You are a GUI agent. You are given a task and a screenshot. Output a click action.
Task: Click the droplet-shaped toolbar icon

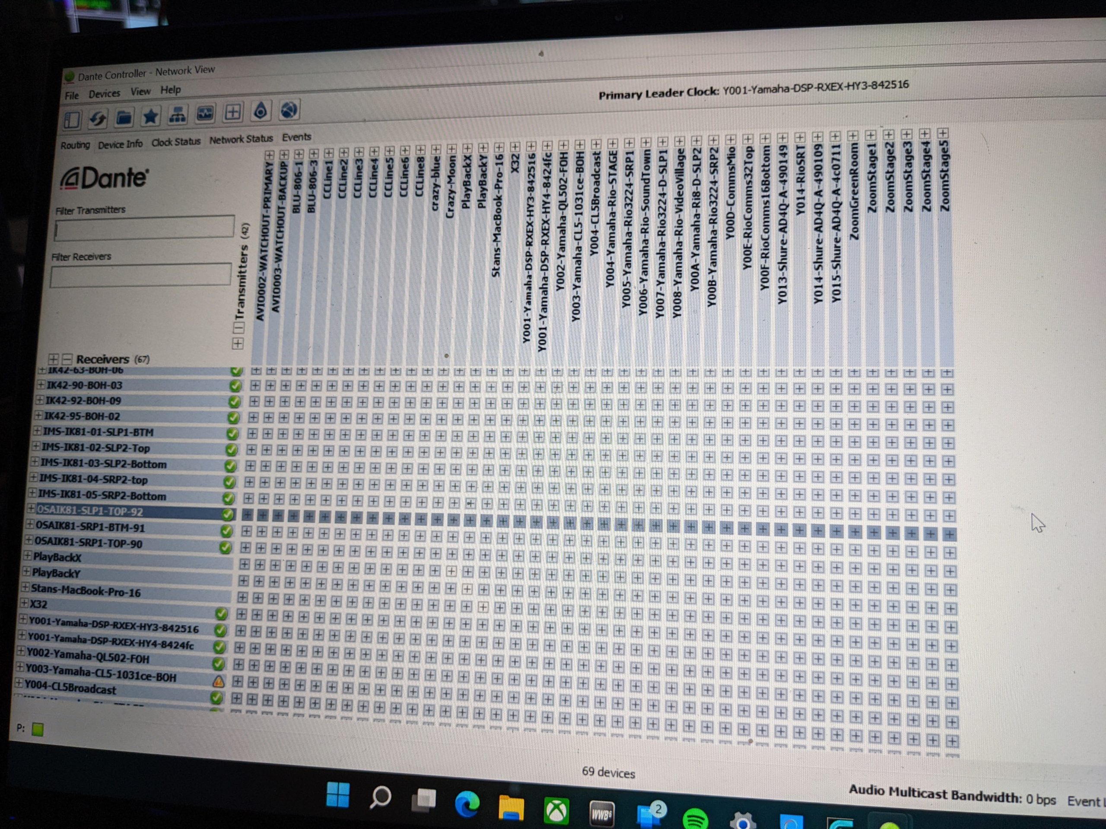pos(261,111)
